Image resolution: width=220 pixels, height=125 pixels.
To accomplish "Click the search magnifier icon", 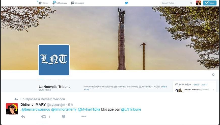I will pyautogui.click(x=191, y=3).
